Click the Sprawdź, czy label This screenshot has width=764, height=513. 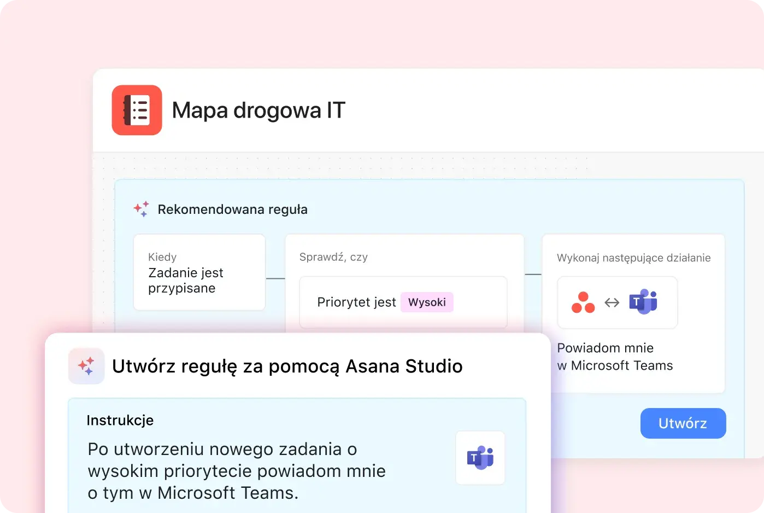click(x=333, y=257)
